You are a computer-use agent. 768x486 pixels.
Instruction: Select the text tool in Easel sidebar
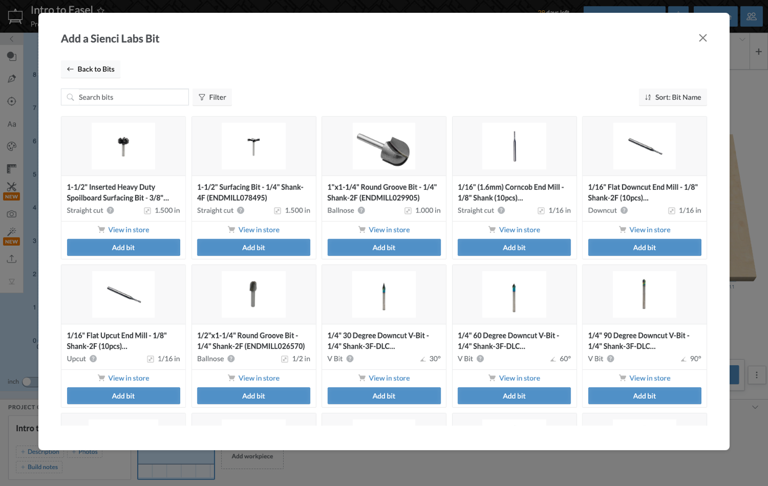click(x=12, y=124)
